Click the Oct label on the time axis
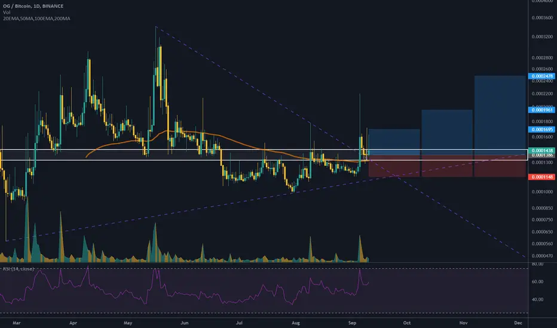The height and width of the screenshot is (328, 557). 407,323
